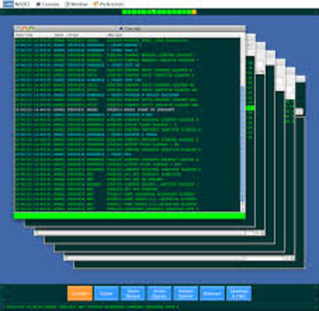Click the blue Browser button in the bottom bar
Image resolution: width=319 pixels, height=311 pixels.
(212, 294)
